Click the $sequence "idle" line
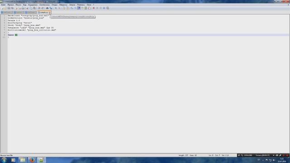The width and height of the screenshot is (290, 163). pyautogui.click(x=31, y=28)
